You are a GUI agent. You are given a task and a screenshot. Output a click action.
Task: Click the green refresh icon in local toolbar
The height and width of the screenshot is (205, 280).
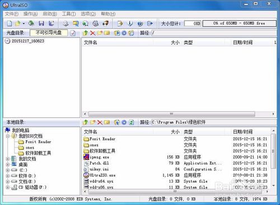click(x=132, y=122)
